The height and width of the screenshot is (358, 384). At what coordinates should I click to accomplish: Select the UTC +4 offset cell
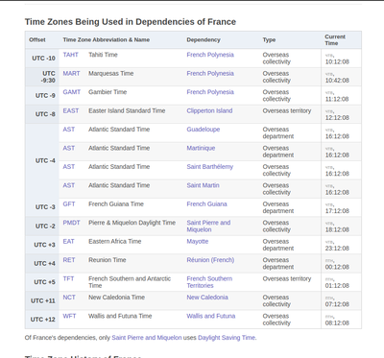(x=42, y=263)
